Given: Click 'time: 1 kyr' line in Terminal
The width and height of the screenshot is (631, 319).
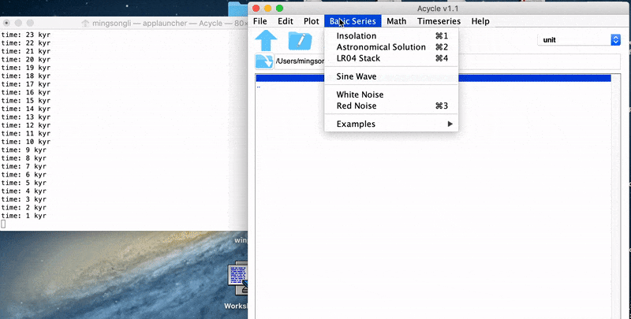Looking at the screenshot, I should click(24, 216).
